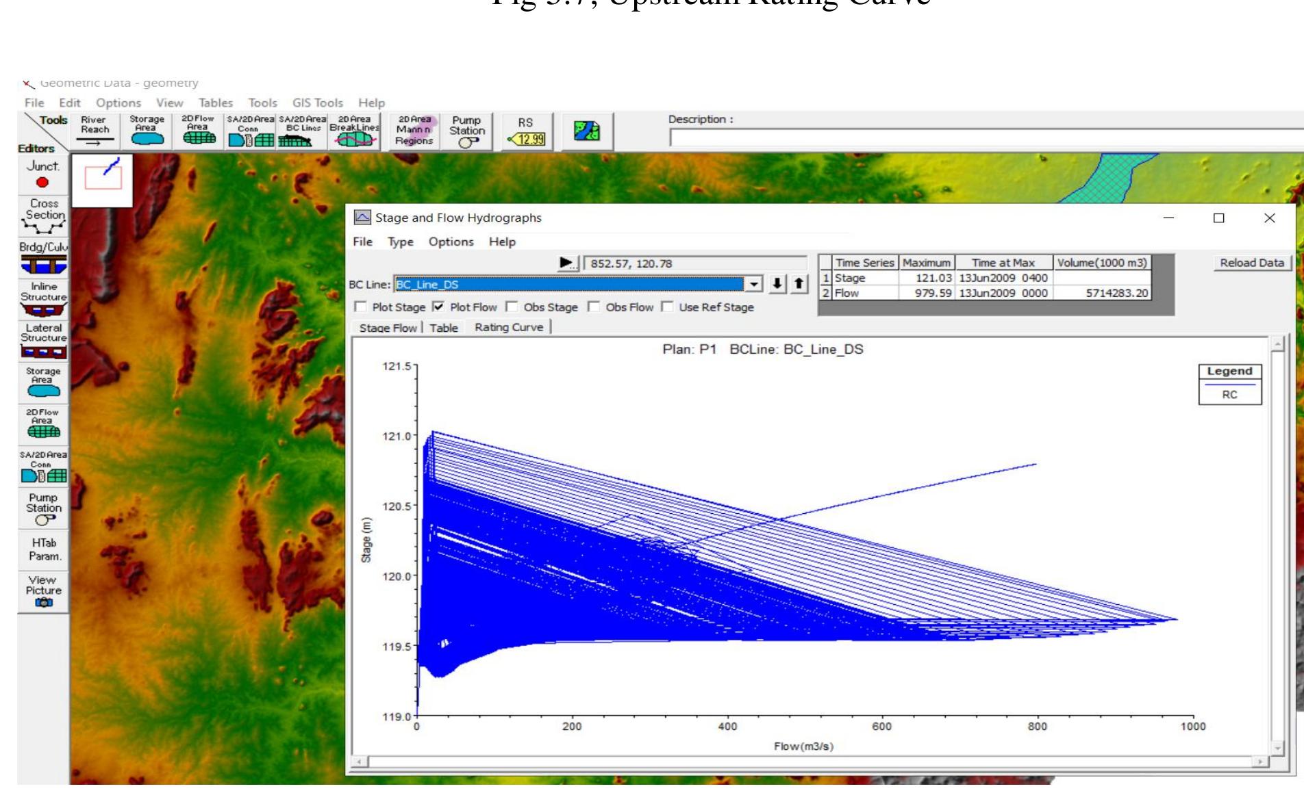Expand the BC Line dropdown list
Image resolution: width=1304 pixels, height=793 pixels.
[x=753, y=284]
